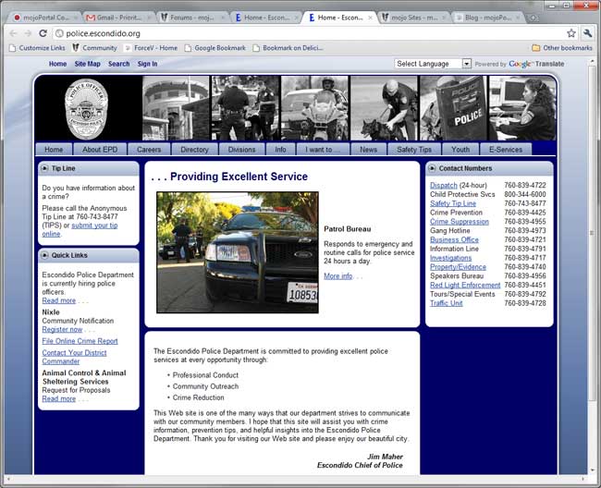Viewport: 601px width, 488px height.
Task: Open the Safety Tips navigation tab
Action: click(x=413, y=149)
